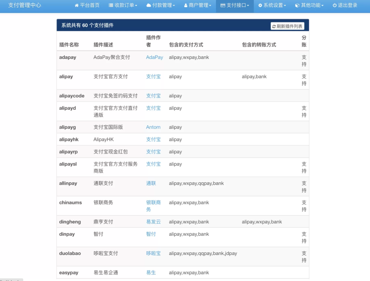Open the 易发云 author link

153,222
